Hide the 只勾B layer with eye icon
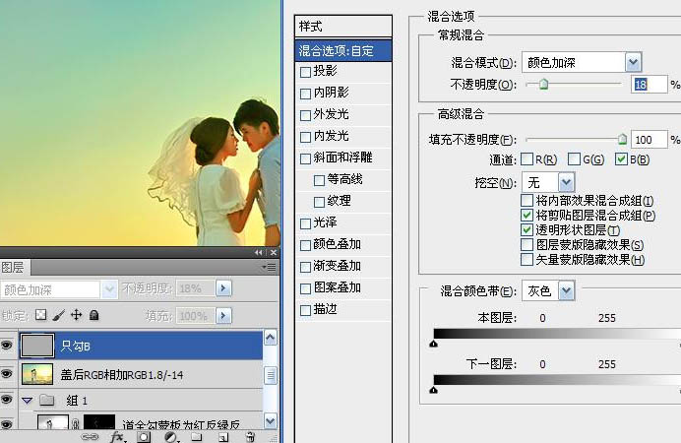This screenshot has height=443, width=681. click(x=8, y=346)
